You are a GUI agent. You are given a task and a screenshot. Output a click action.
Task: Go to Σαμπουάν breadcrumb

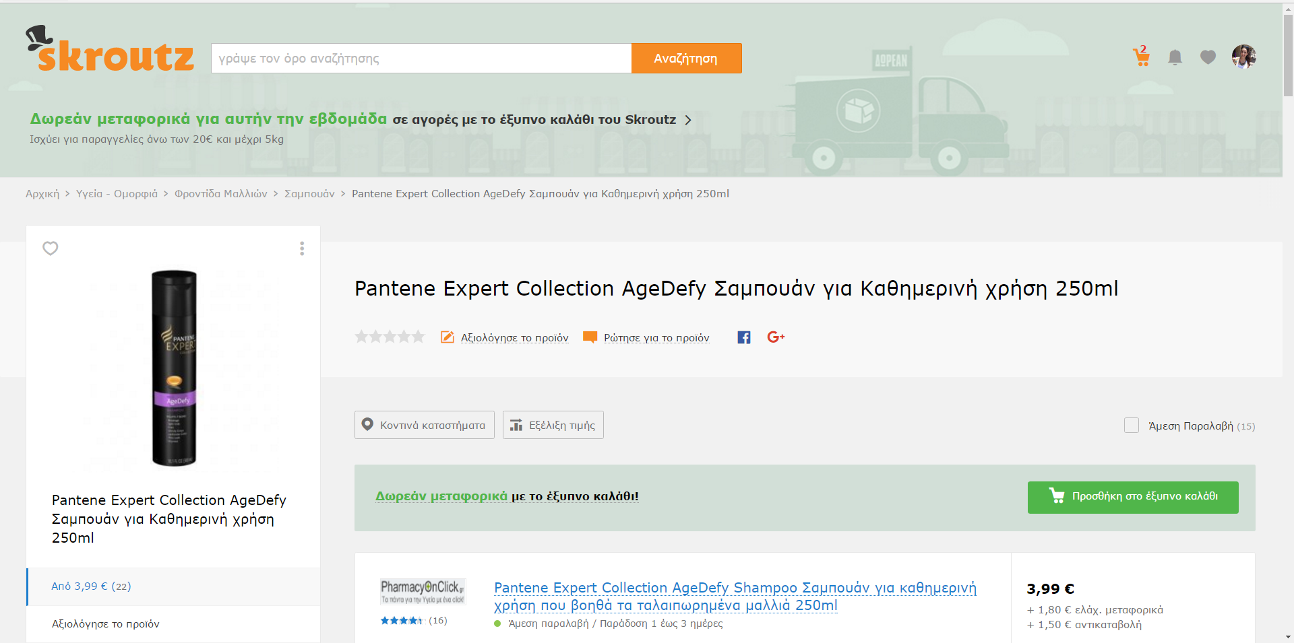[309, 194]
